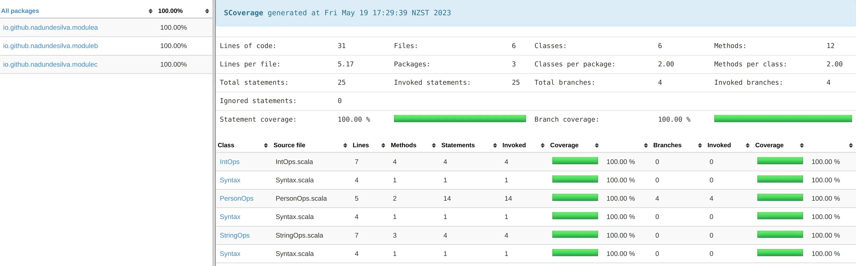Select the PersonOps.scala source file cell
Image resolution: width=856 pixels, height=266 pixels.
pos(301,198)
